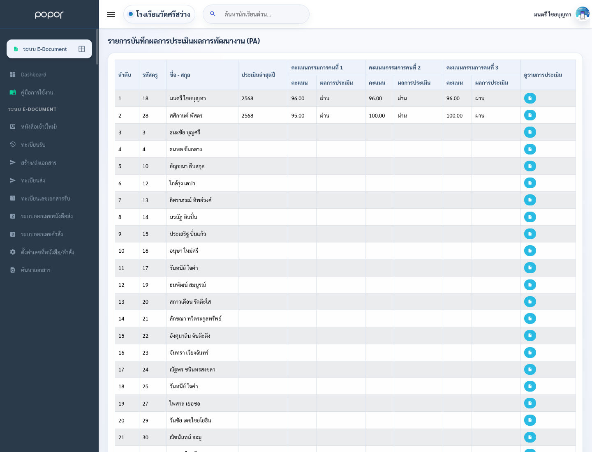The image size is (592, 452).
Task: Click the search magnifier icon
Action: coord(213,14)
